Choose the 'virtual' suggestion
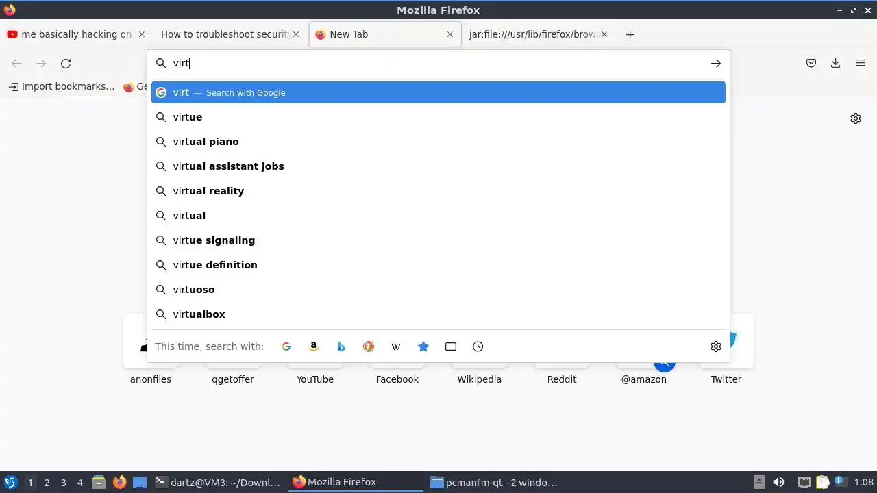Viewport: 877px width, 493px height. coord(438,216)
